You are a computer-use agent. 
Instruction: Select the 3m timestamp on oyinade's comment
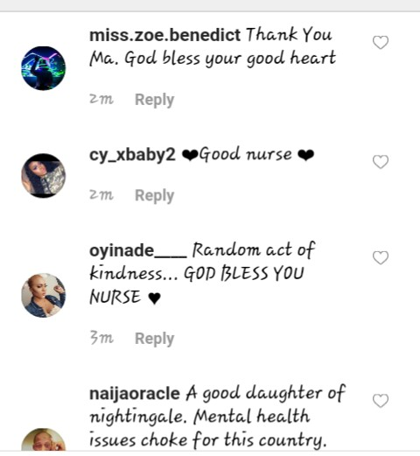pos(101,338)
